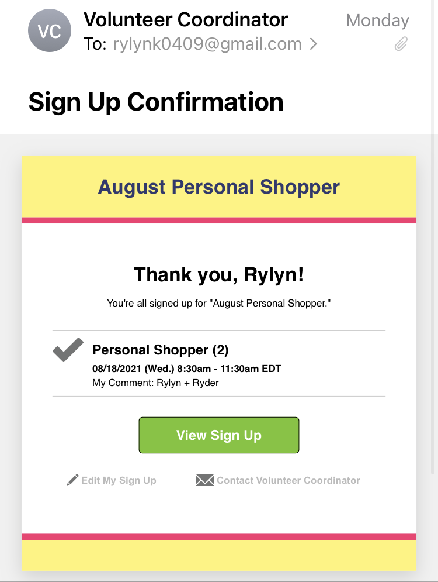The image size is (438, 582).
Task: Select the Sign Up Confirmation subject line
Action: tap(156, 102)
